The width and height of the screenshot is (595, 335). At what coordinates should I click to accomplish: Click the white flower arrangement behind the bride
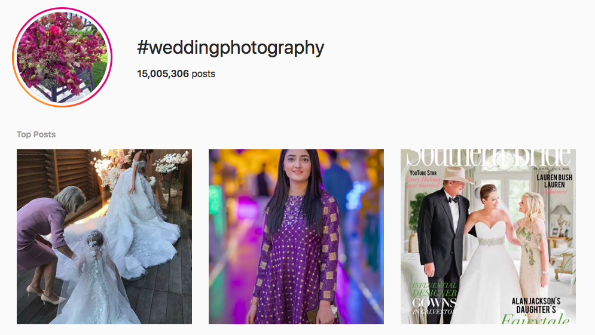172,162
